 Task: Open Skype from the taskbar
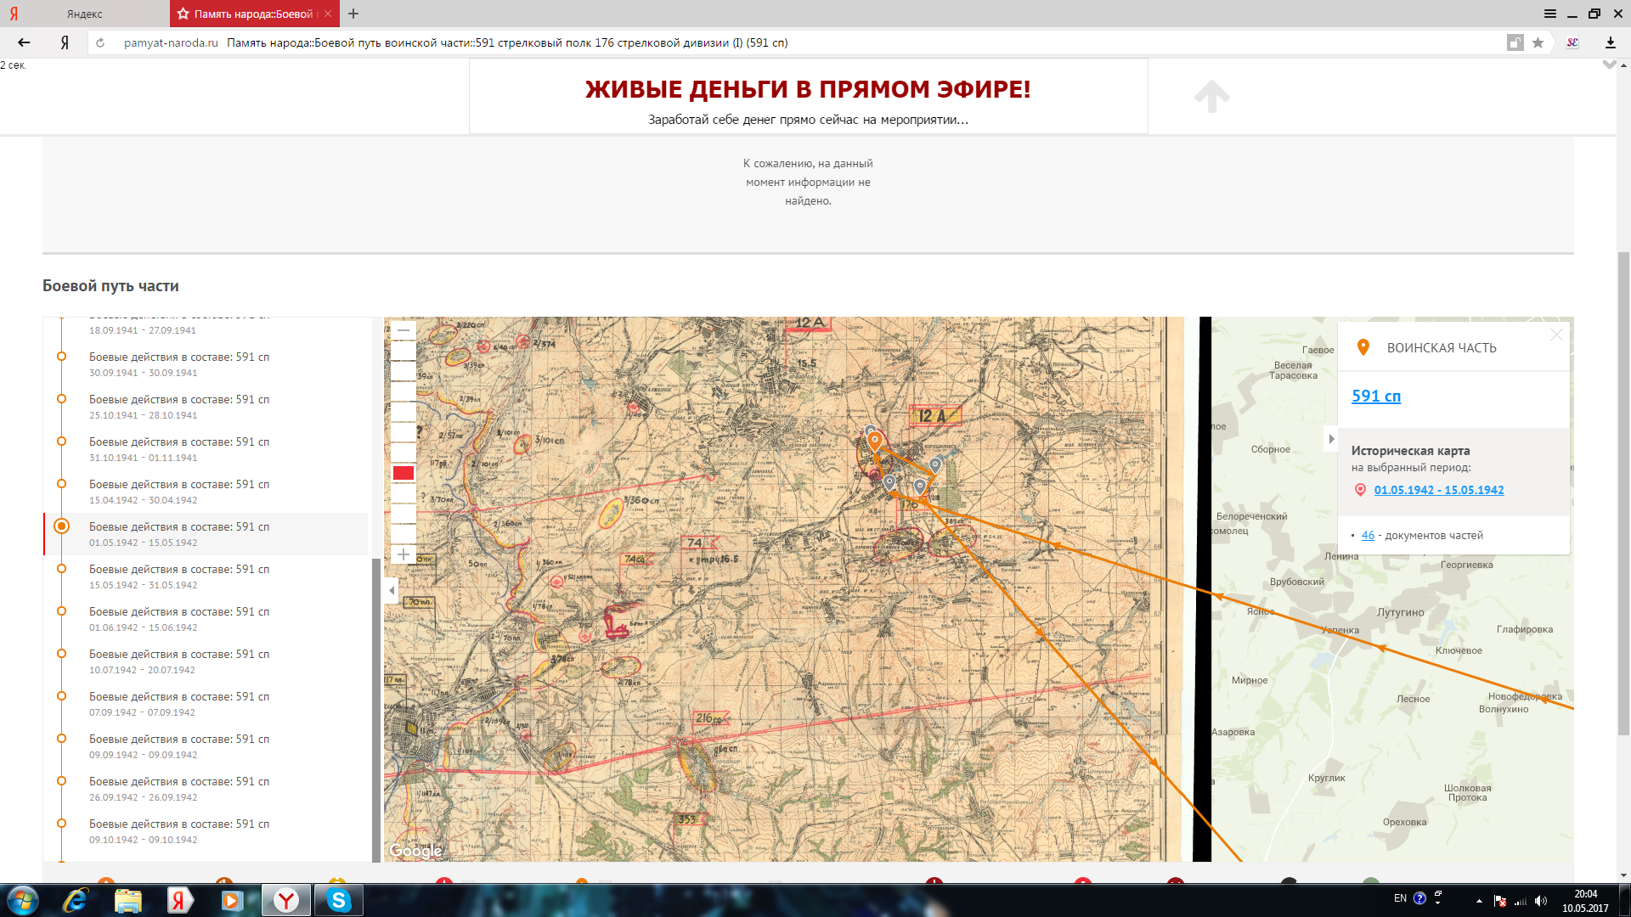(338, 900)
